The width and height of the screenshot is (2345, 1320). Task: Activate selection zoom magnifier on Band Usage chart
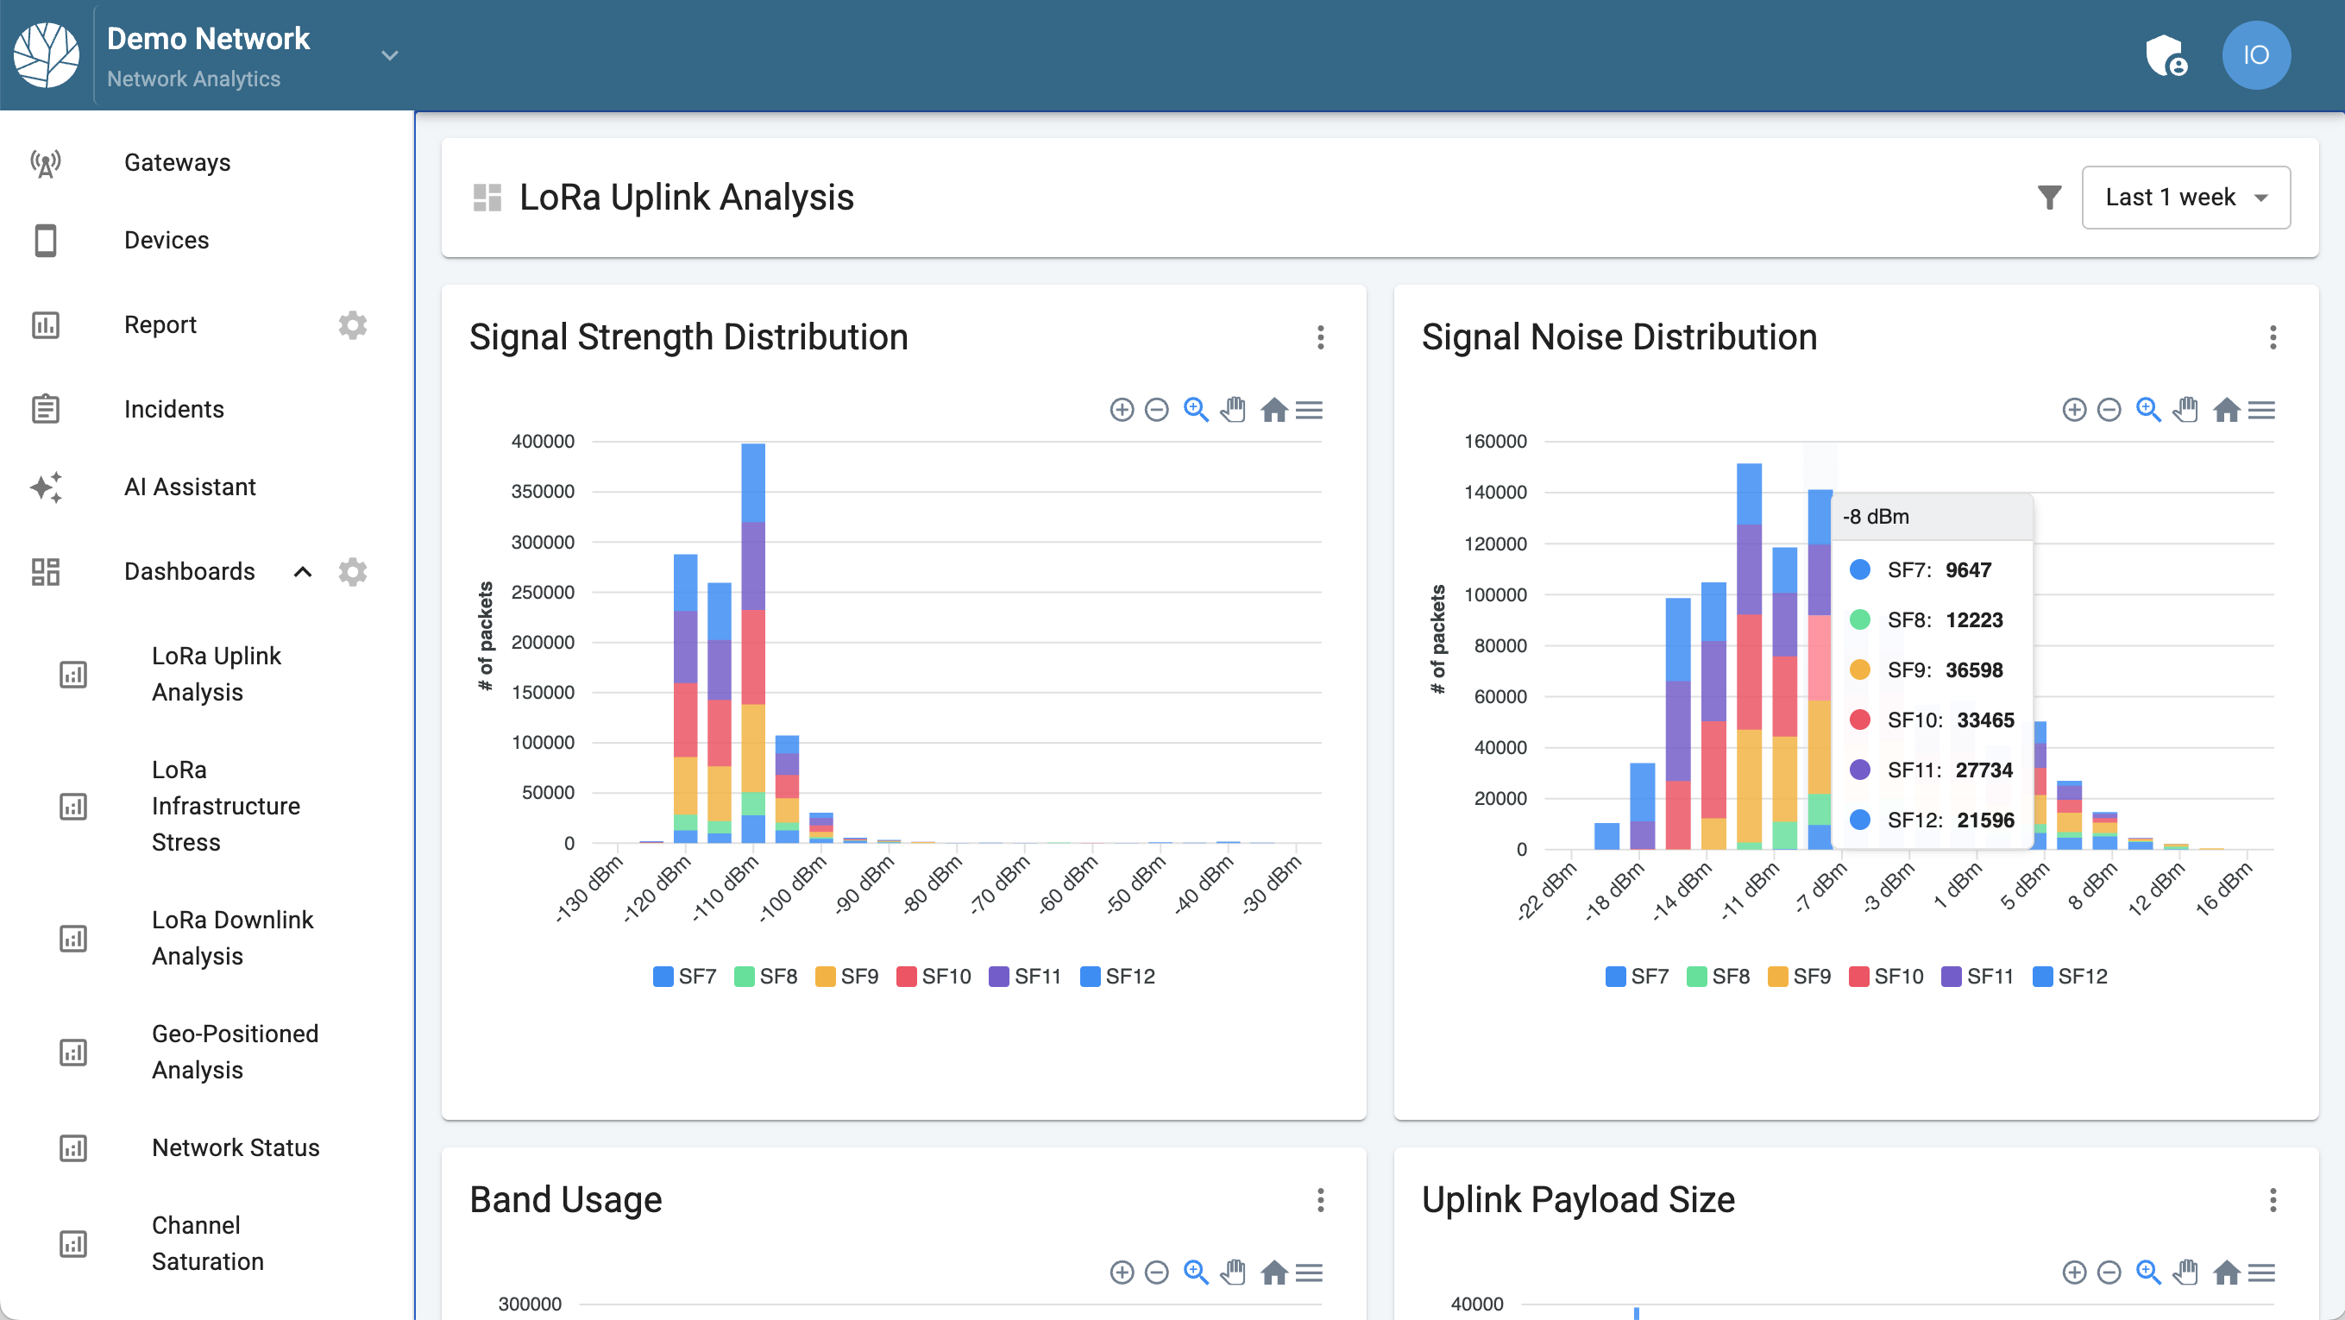(1195, 1272)
